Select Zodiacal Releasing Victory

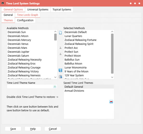click(x=30, y=71)
